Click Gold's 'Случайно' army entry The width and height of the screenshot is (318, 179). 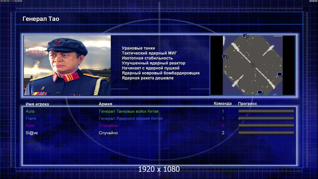click(108, 126)
